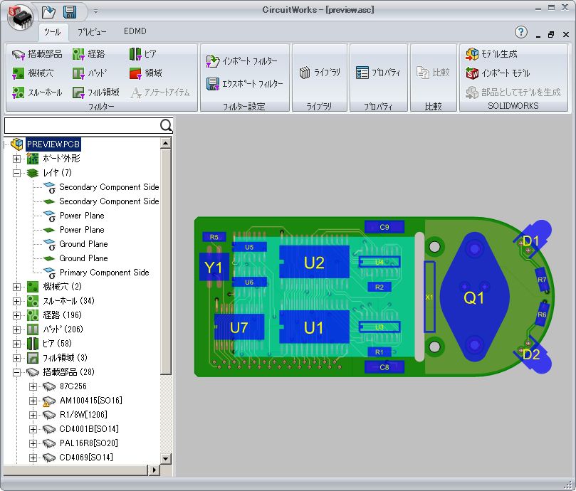Click the 搭載部品 (28) chip icon
The image size is (576, 491).
pyautogui.click(x=33, y=372)
